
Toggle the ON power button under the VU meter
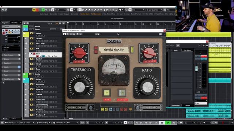107,93
